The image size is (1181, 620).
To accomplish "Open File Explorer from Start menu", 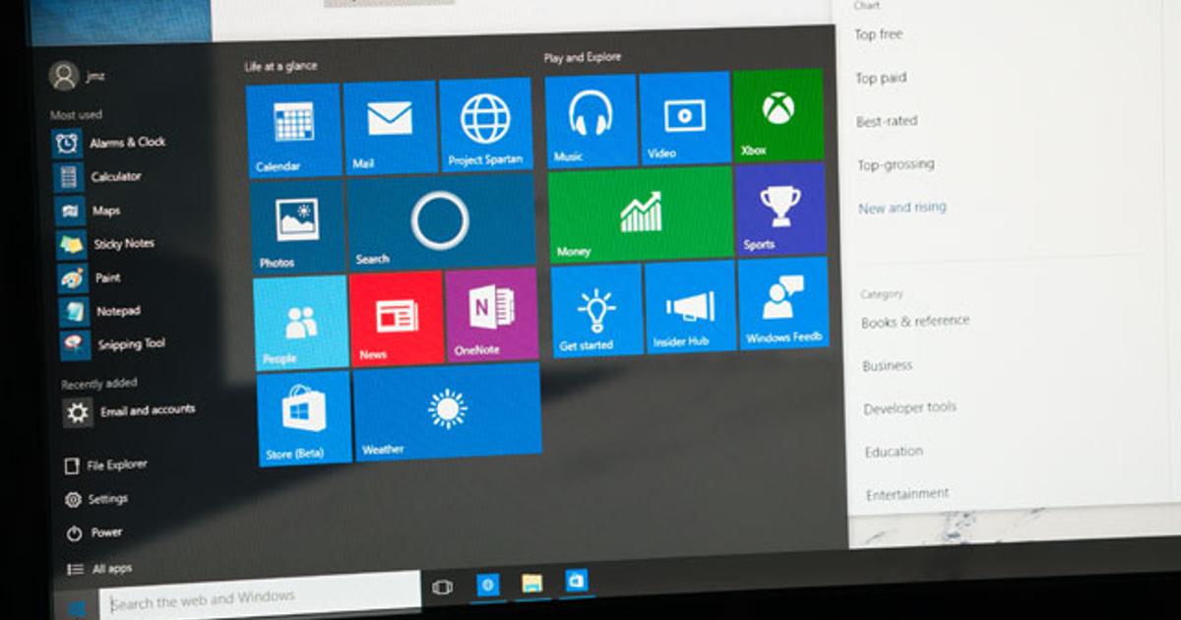I will click(107, 465).
